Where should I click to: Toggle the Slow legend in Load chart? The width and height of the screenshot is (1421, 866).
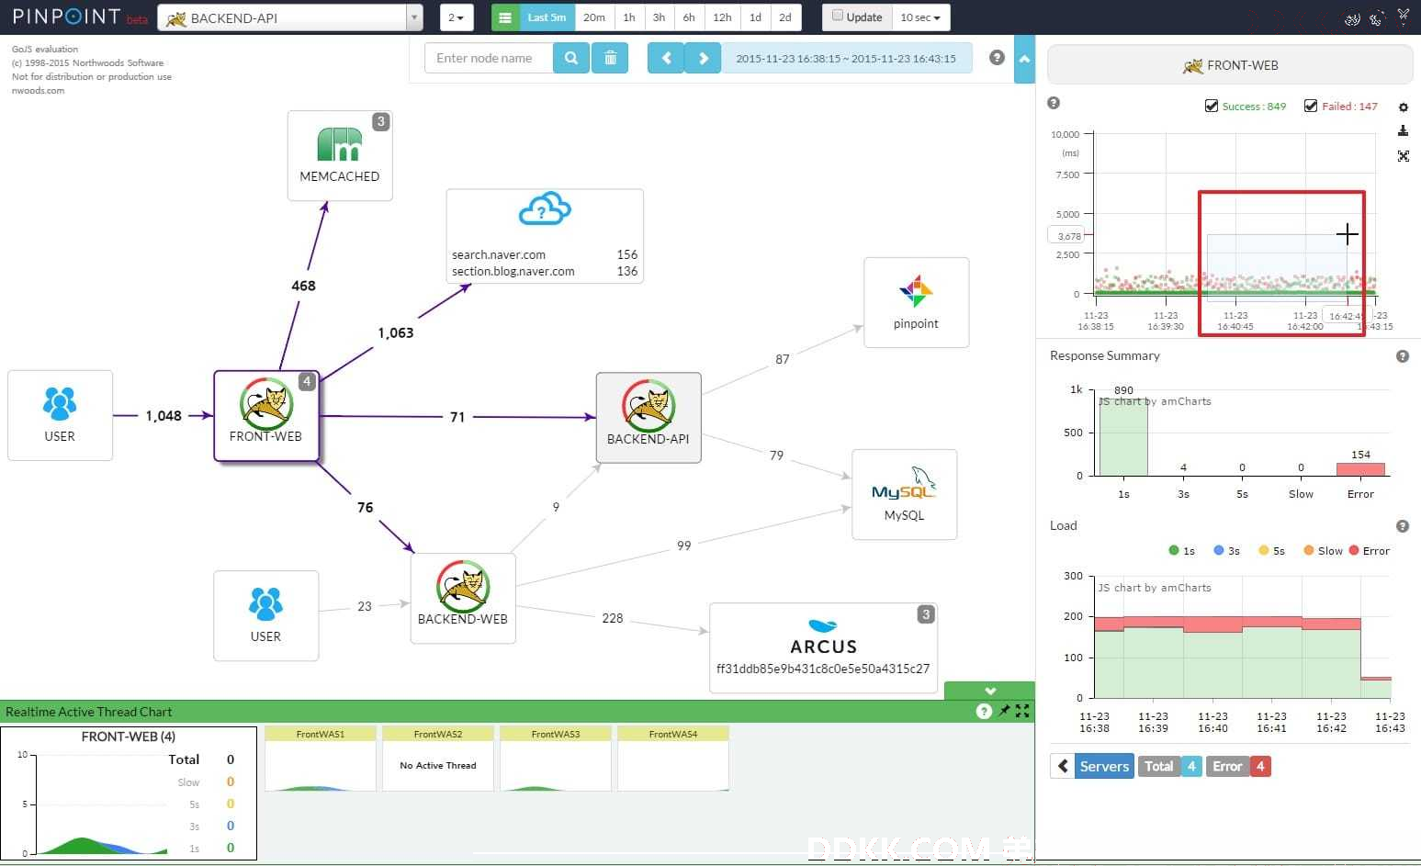click(1324, 551)
